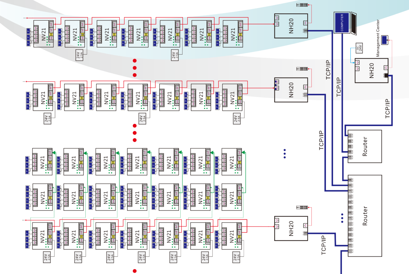Click the leftmost 24V 2.5A box in top row
The image size is (409, 274).
coord(79,55)
